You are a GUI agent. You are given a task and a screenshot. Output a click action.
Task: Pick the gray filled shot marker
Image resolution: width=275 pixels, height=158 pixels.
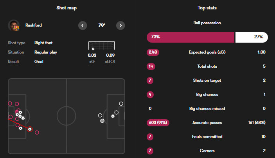coord(102,121)
